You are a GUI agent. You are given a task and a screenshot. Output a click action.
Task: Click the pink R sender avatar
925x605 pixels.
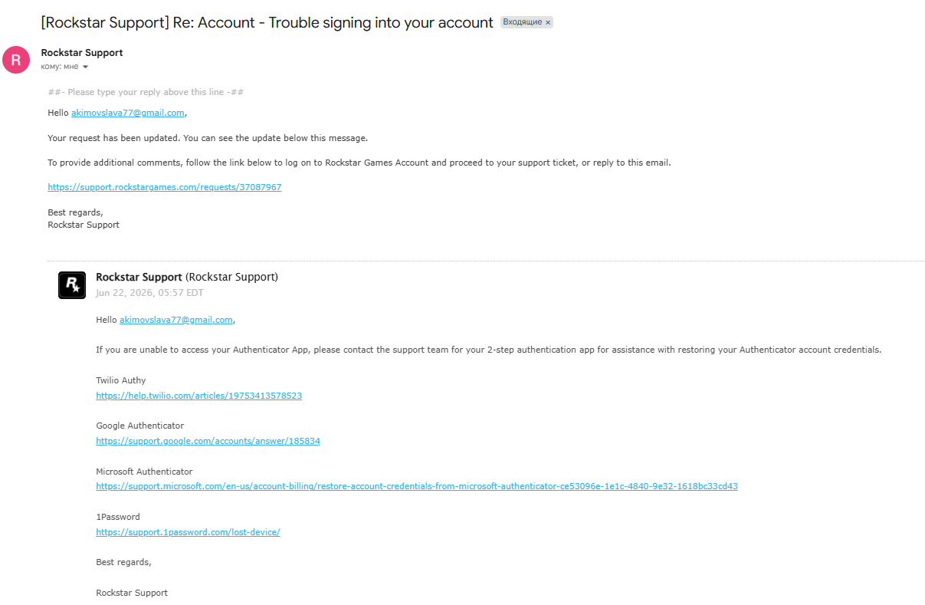[16, 60]
